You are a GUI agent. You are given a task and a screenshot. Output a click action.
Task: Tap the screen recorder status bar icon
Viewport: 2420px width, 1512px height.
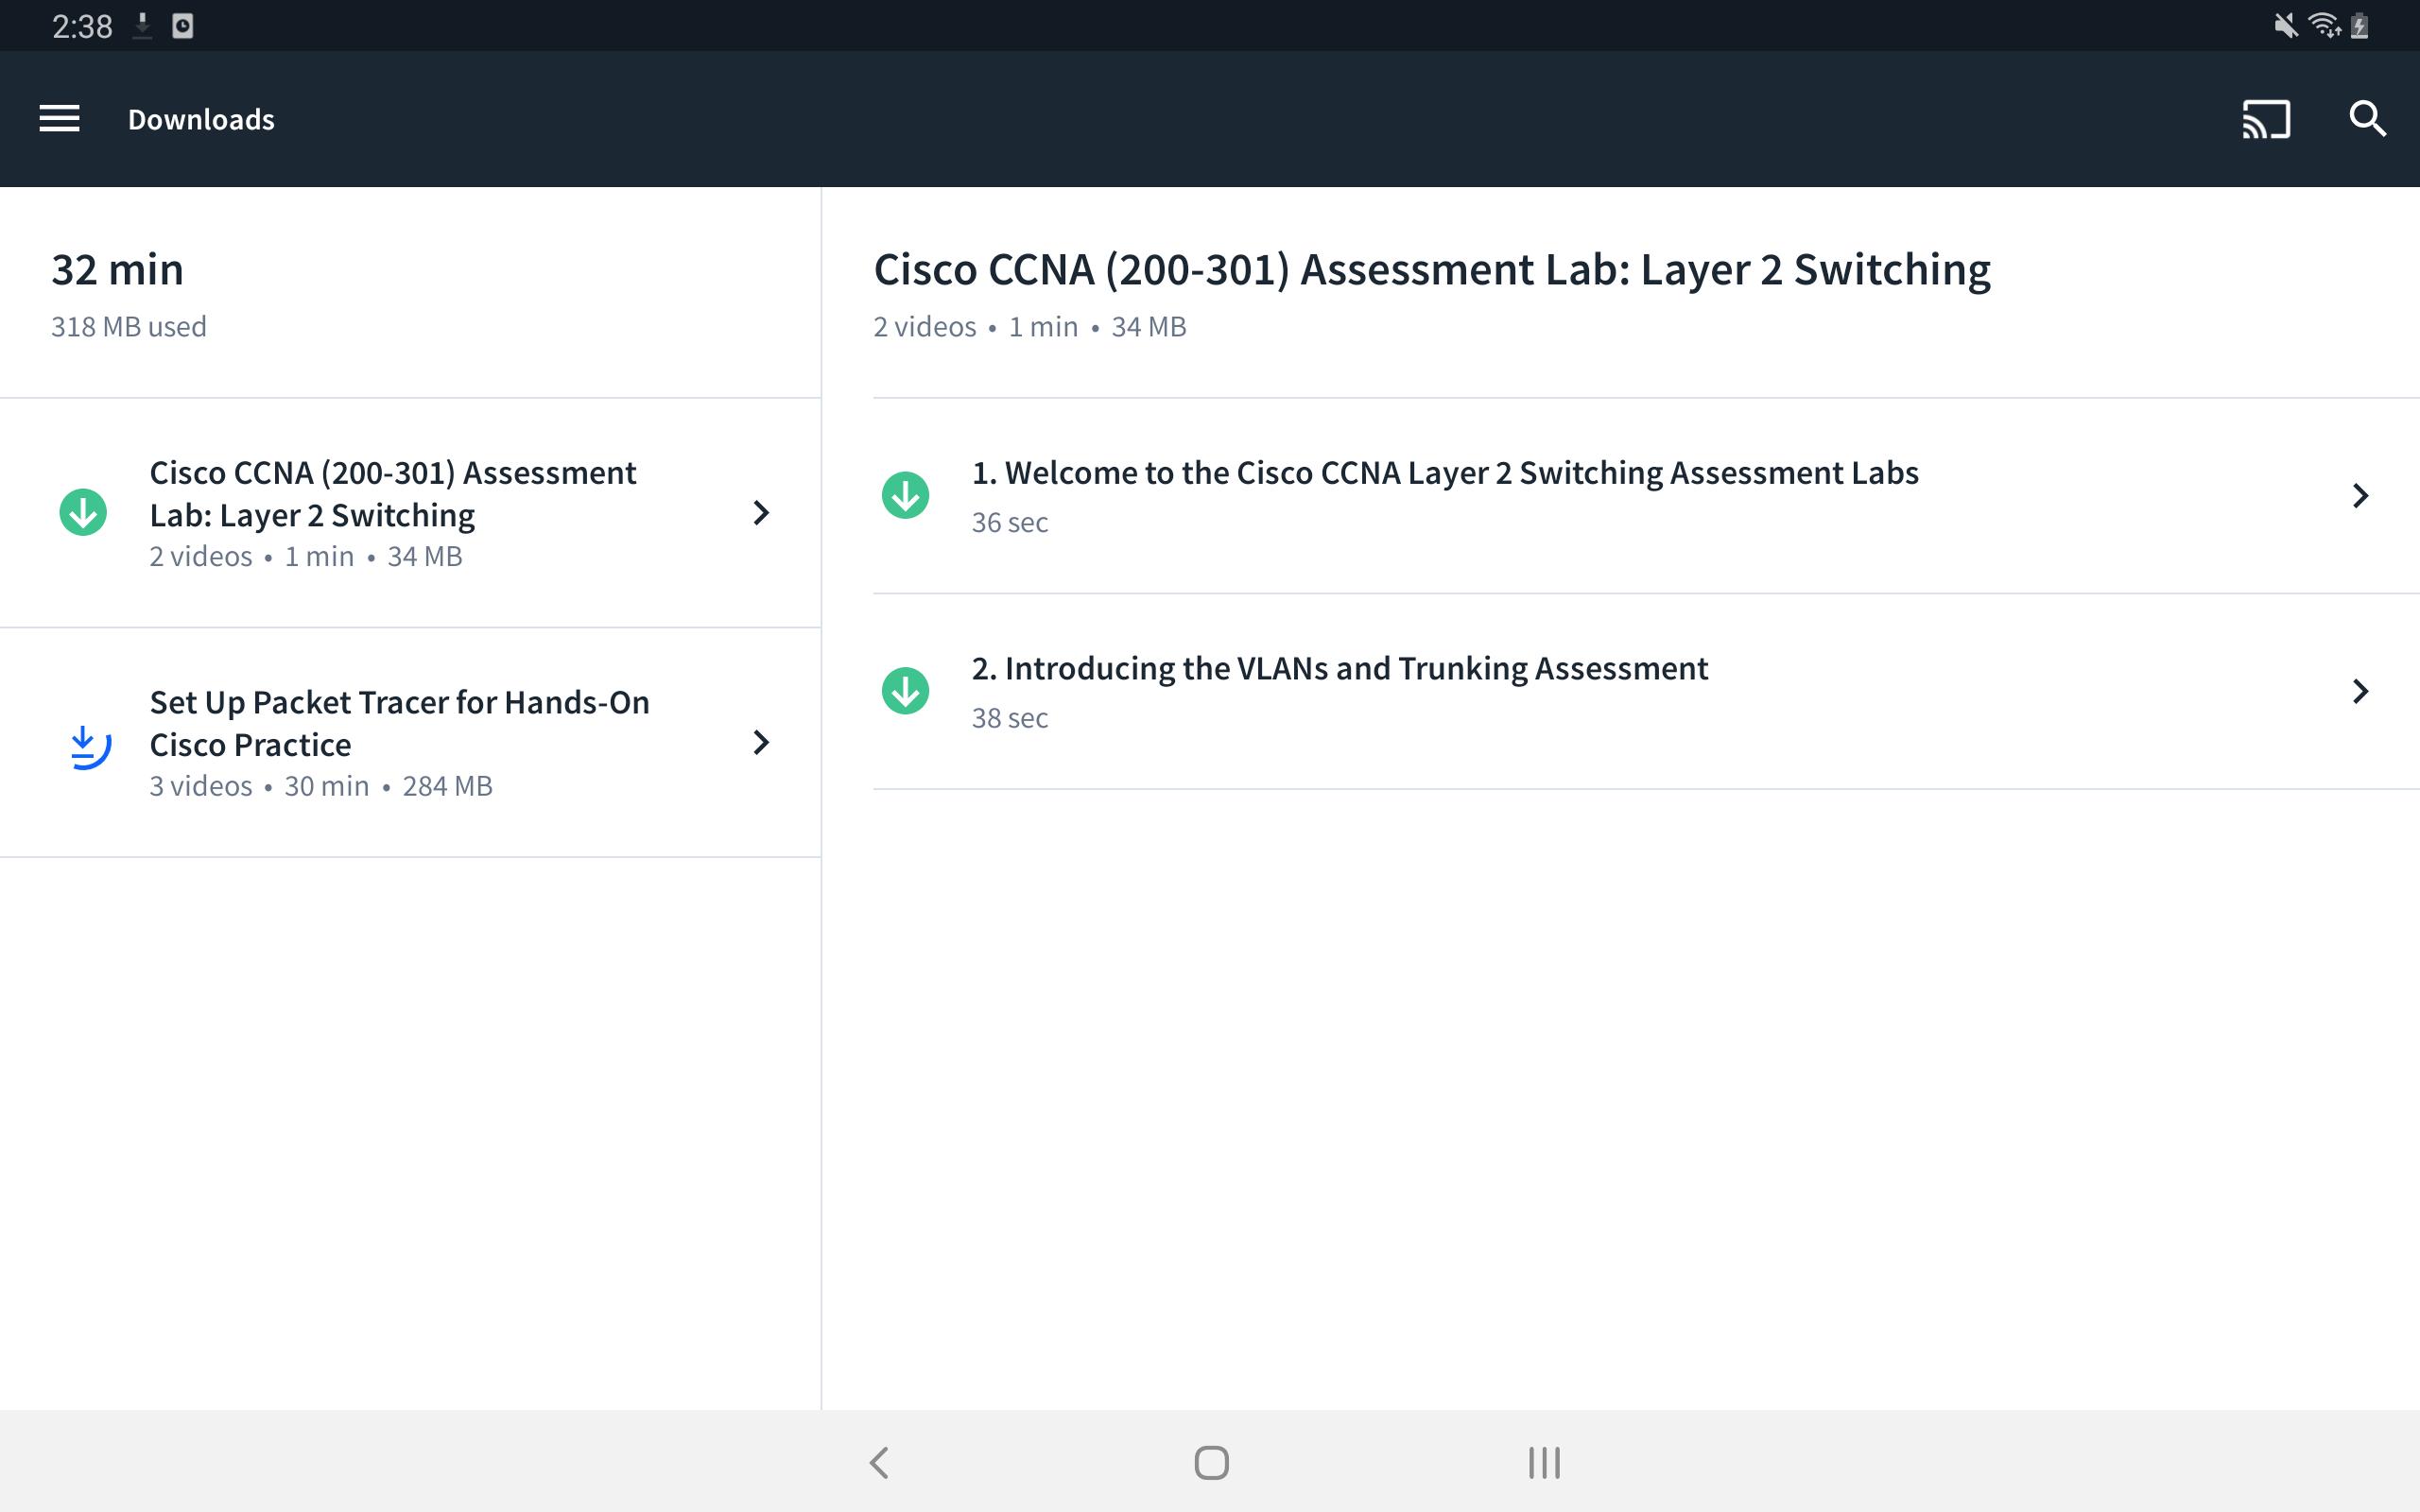point(182,26)
